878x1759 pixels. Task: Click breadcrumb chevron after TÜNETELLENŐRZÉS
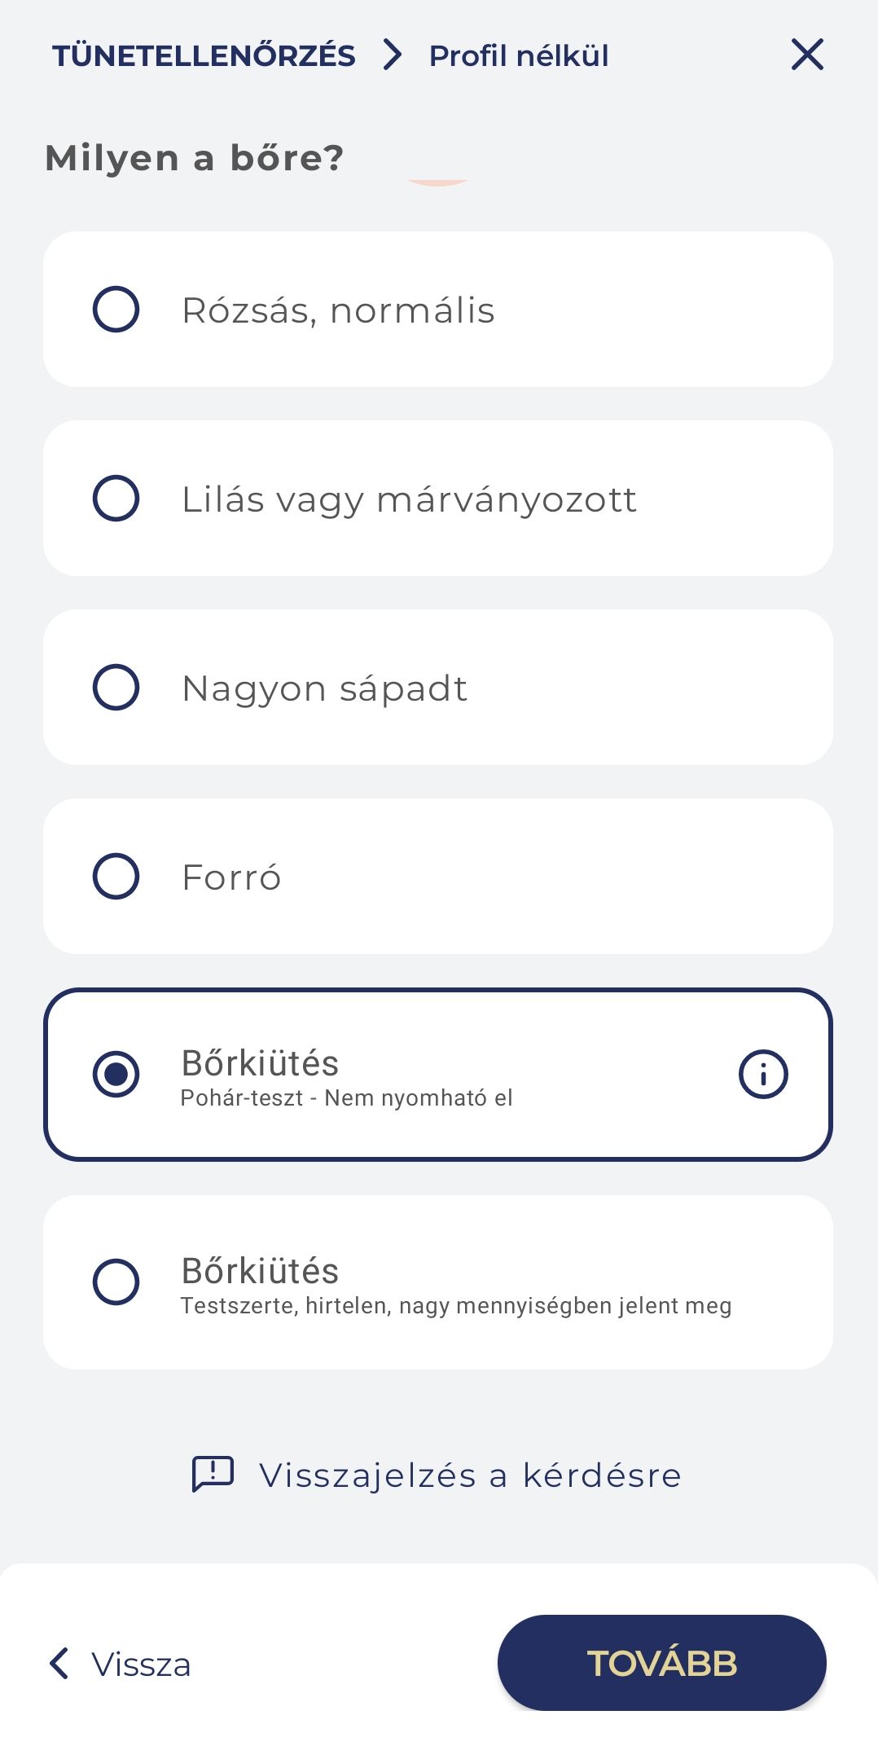393,55
